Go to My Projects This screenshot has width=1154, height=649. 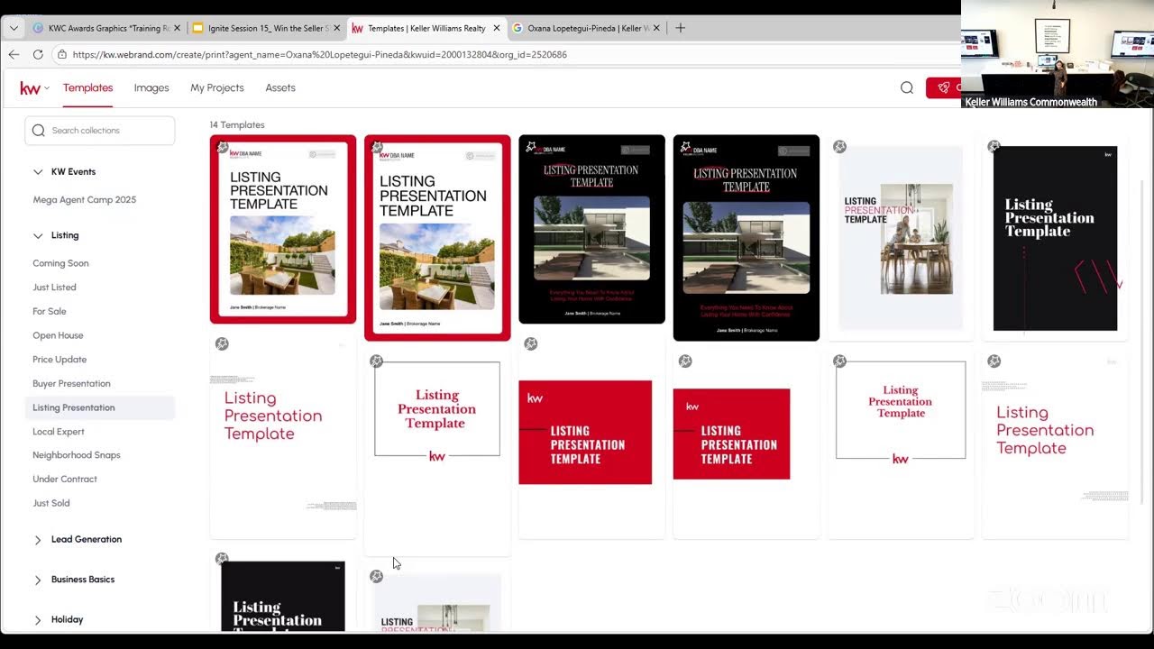tap(217, 87)
